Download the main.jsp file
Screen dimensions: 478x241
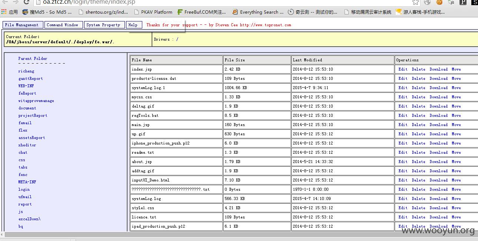[x=439, y=125]
